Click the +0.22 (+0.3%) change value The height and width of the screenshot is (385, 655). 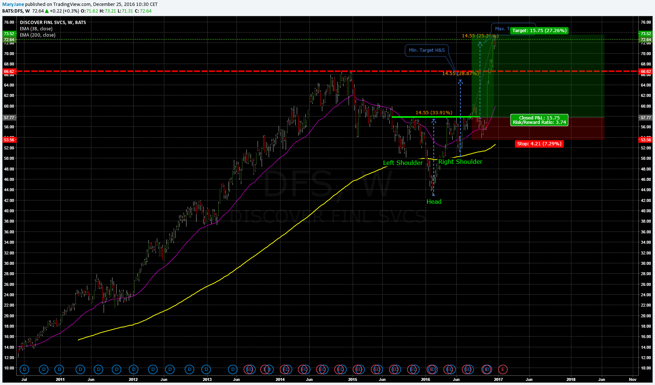tap(64, 11)
